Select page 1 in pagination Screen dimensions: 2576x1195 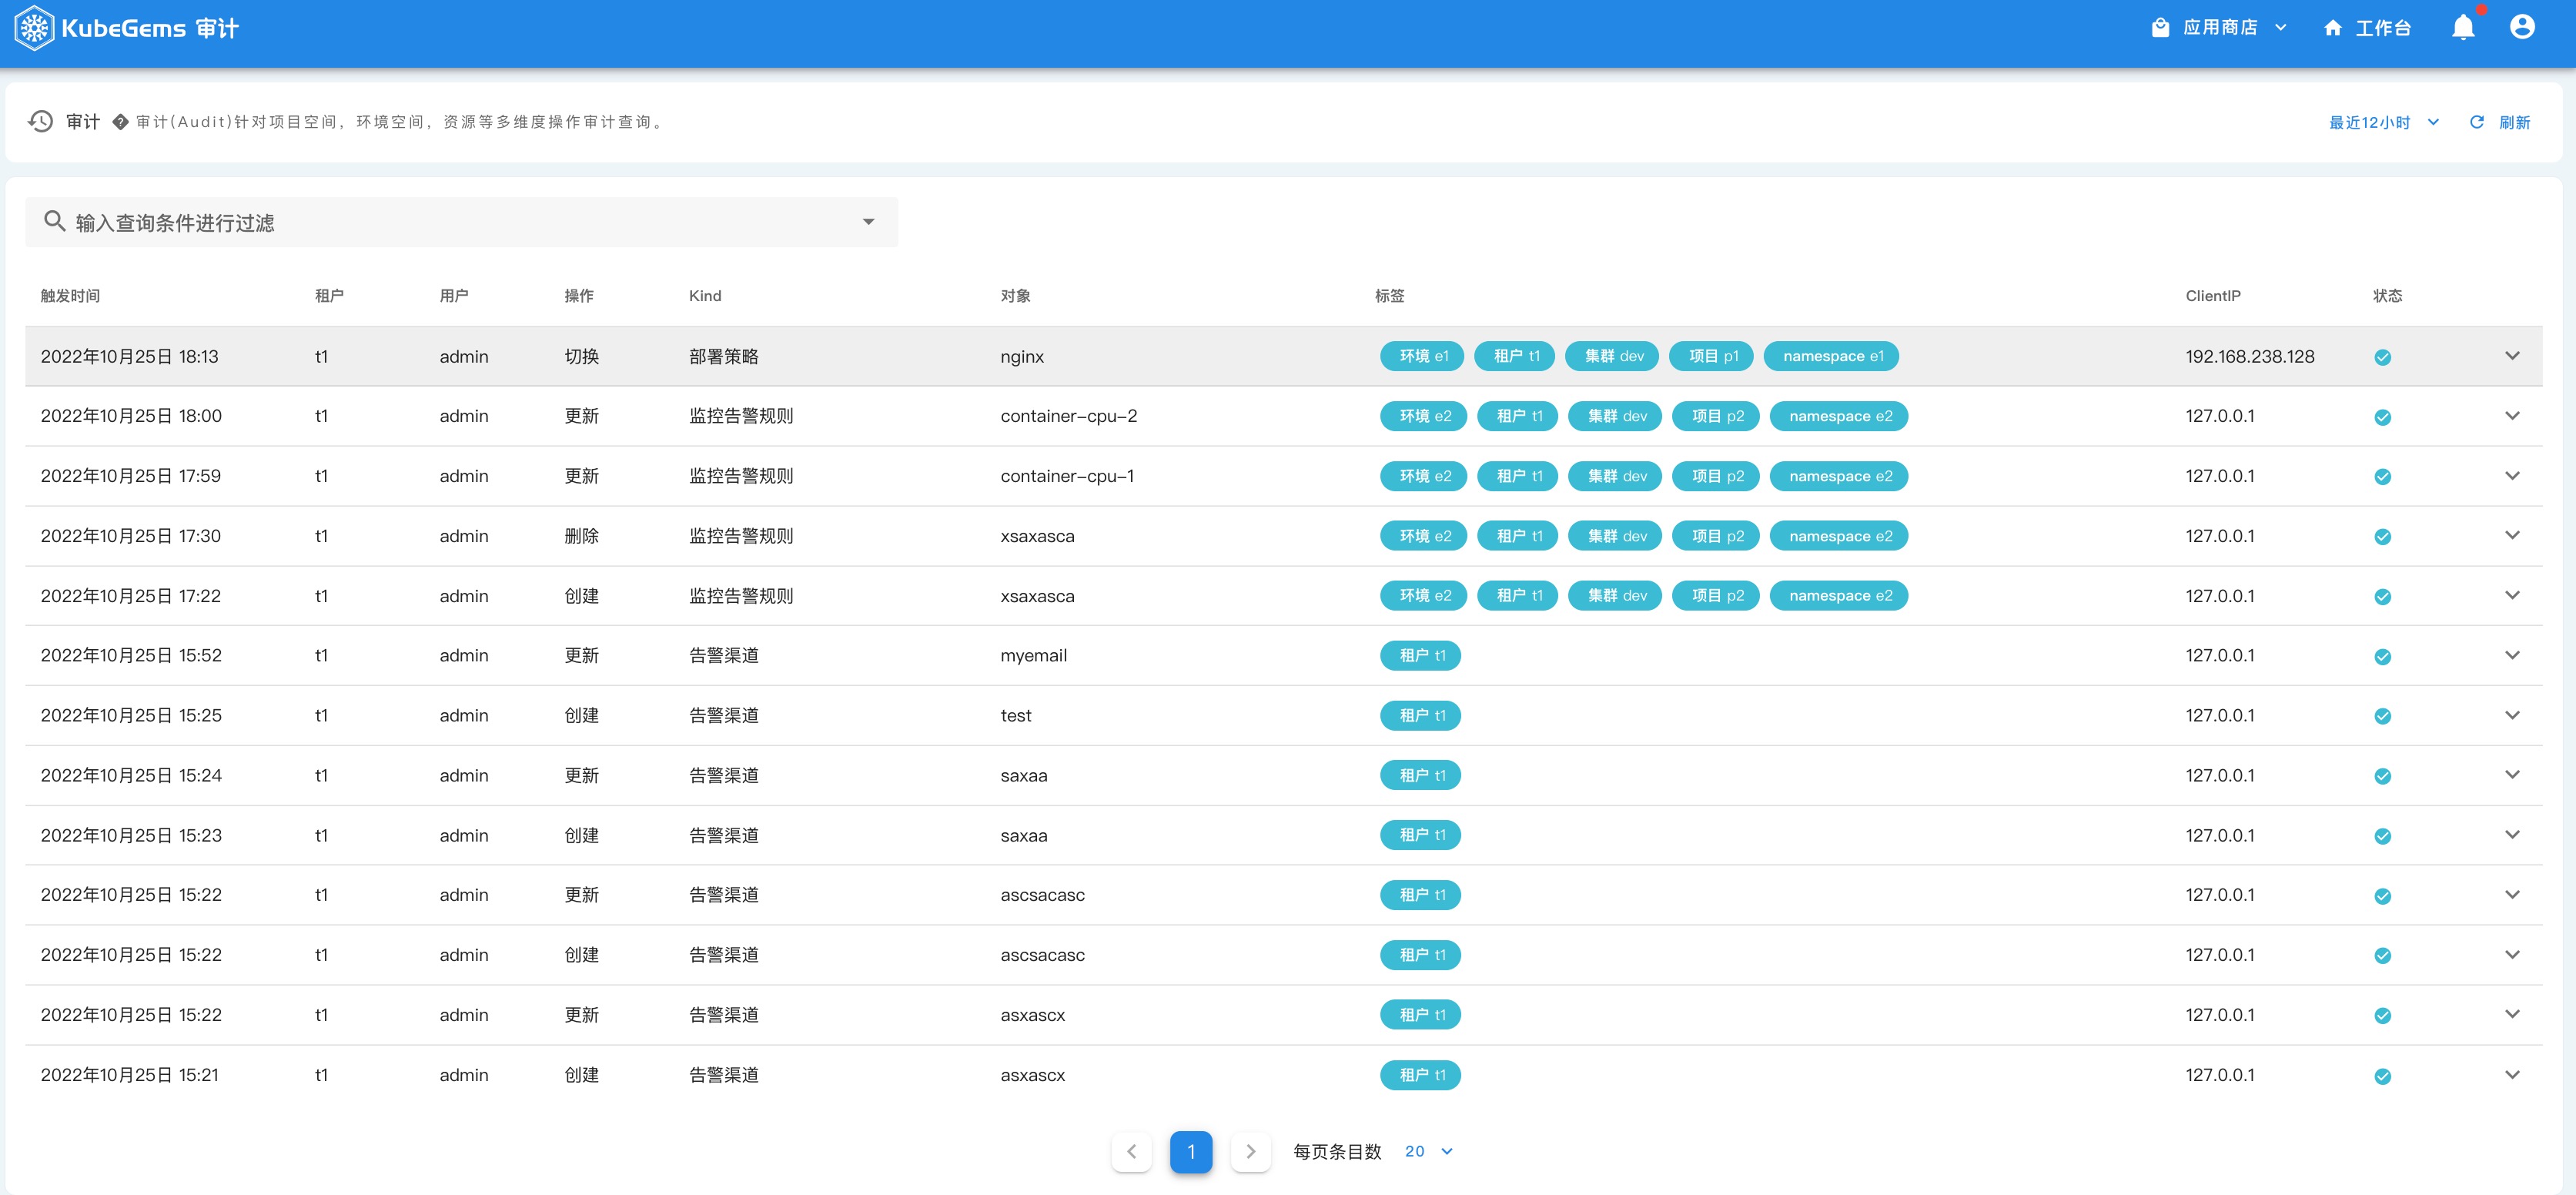click(1191, 1151)
